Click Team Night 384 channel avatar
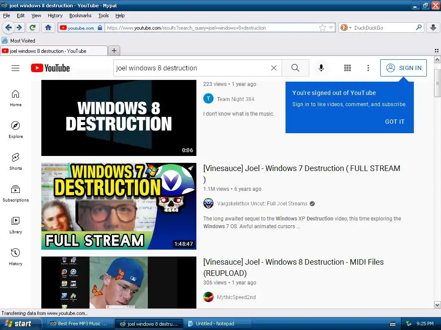This screenshot has width=441, height=330. point(208,99)
